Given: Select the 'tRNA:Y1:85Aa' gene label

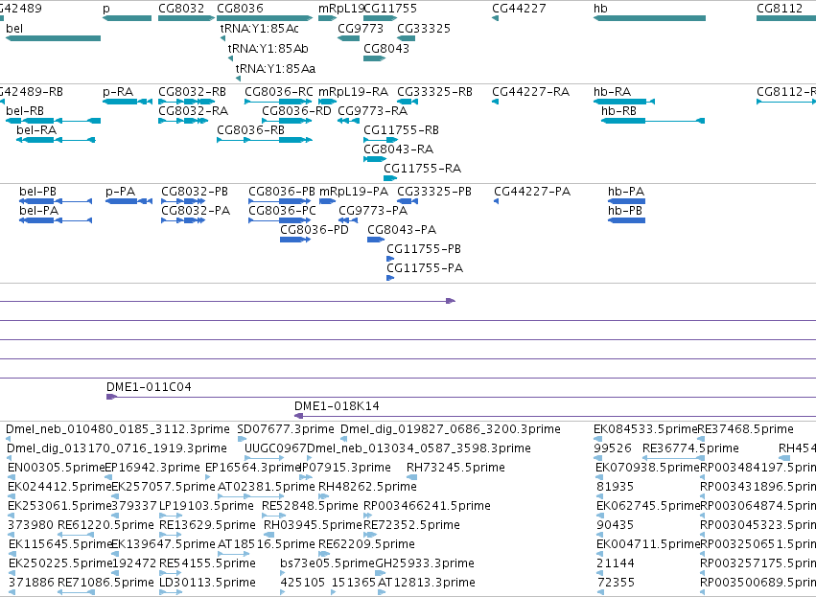Looking at the screenshot, I should pos(275,69).
